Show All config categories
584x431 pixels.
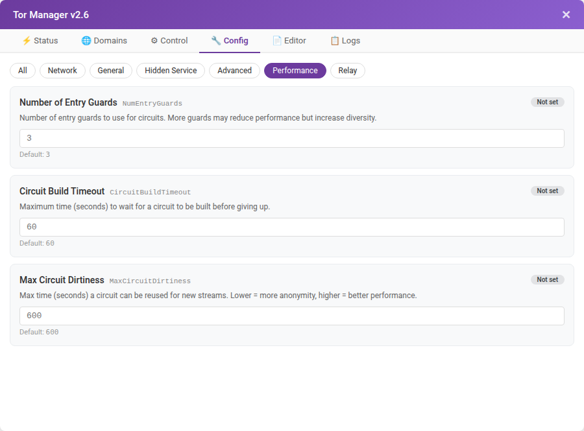pos(23,71)
